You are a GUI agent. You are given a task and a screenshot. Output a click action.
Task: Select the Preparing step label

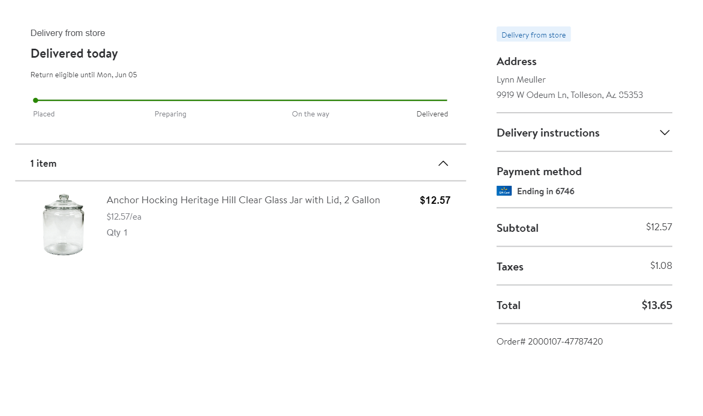(x=170, y=114)
